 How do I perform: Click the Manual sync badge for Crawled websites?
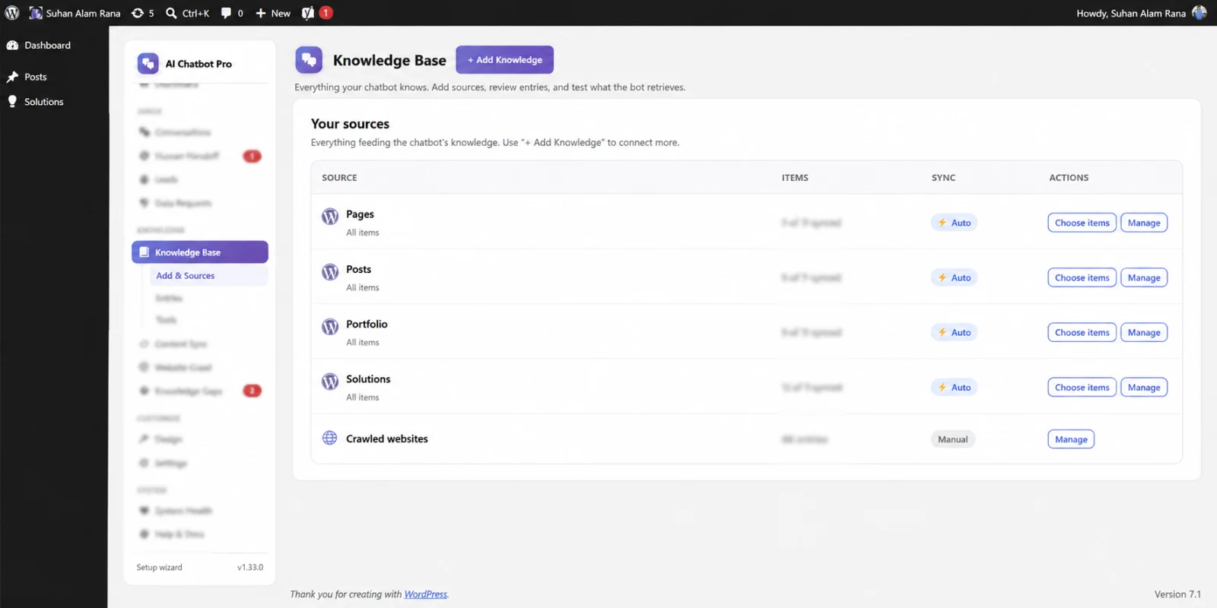click(953, 439)
